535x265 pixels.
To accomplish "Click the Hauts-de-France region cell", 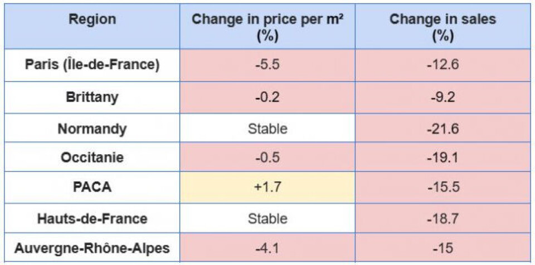I will coord(92,218).
